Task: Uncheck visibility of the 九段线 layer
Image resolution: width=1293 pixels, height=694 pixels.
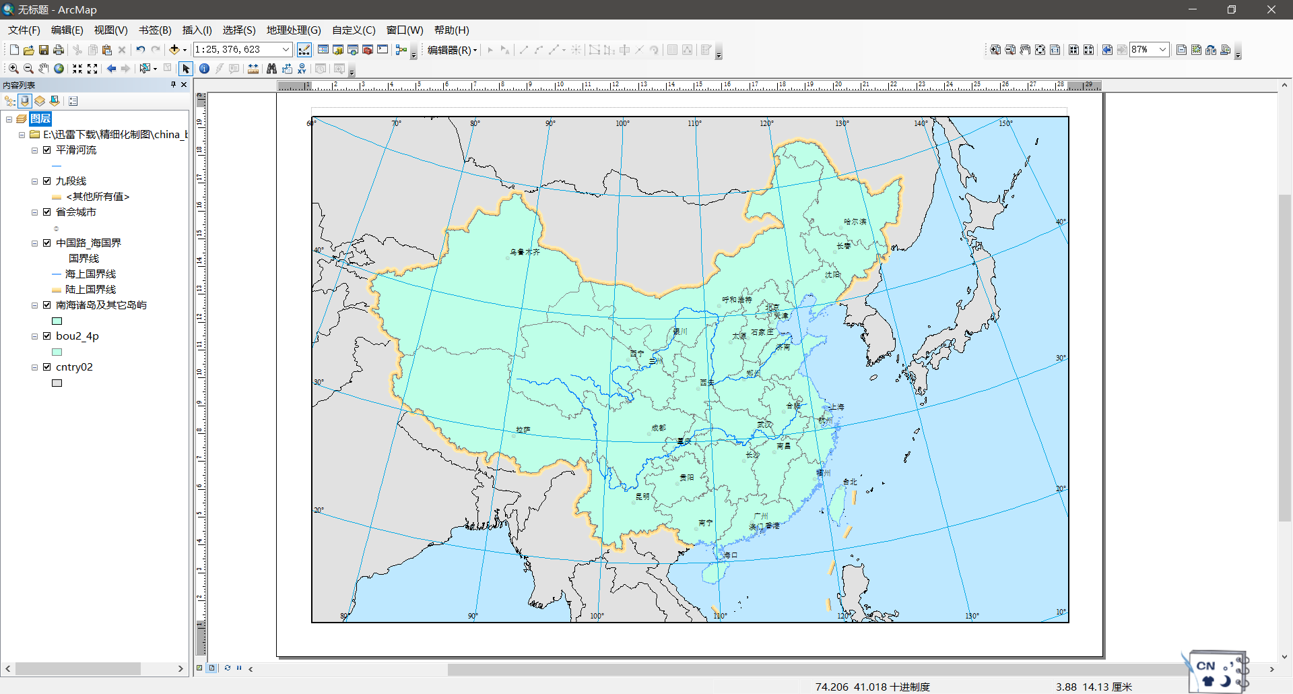Action: click(47, 181)
